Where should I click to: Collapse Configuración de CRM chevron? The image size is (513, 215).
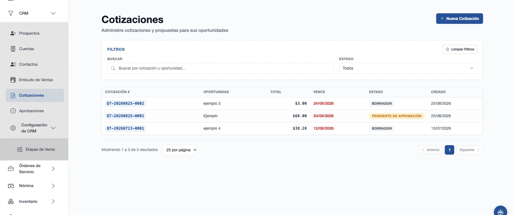pyautogui.click(x=53, y=128)
